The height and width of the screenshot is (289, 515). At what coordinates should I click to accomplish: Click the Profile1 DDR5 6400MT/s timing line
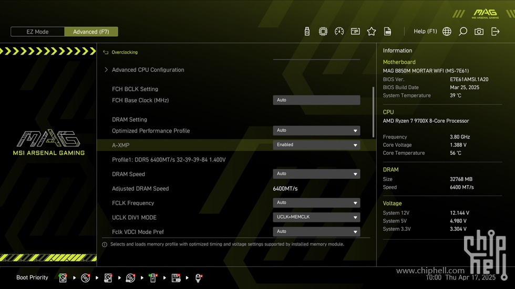[x=169, y=159]
